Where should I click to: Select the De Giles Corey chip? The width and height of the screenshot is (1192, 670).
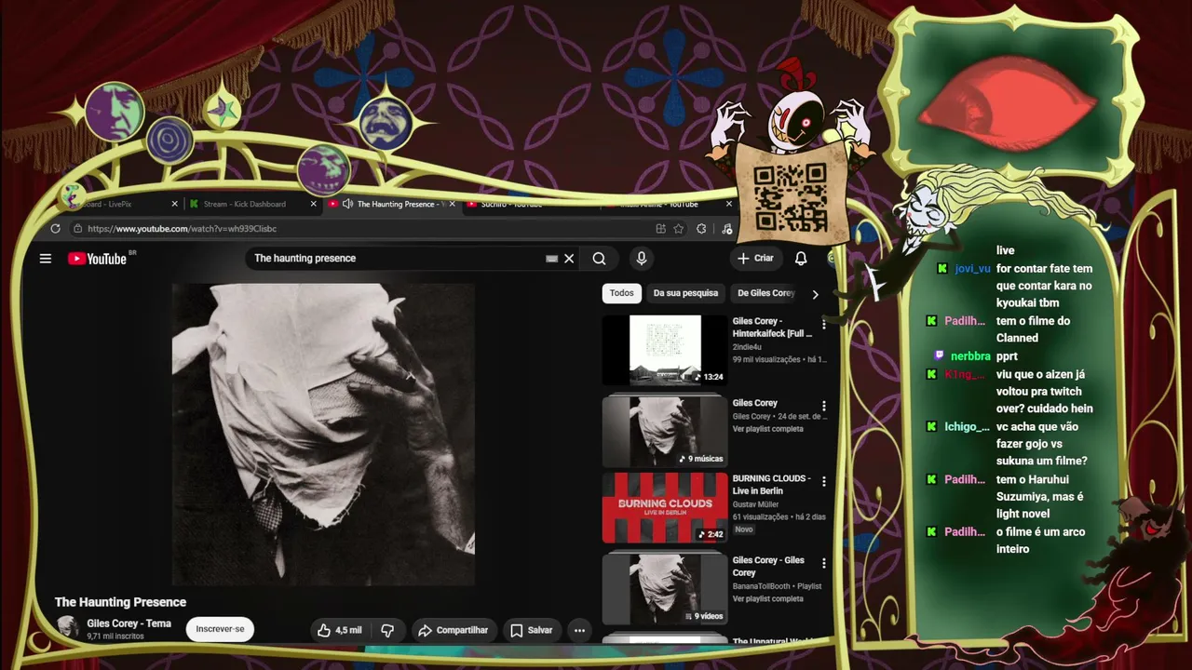[765, 293]
